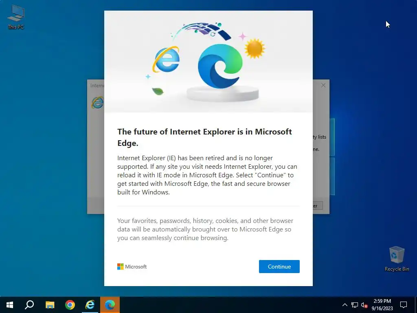Click the Microsoft logo in dialog

coord(132,267)
